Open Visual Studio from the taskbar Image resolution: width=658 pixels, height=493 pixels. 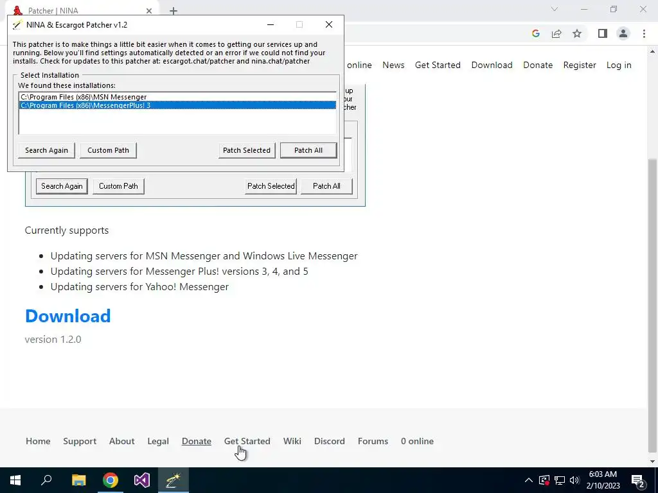(142, 480)
